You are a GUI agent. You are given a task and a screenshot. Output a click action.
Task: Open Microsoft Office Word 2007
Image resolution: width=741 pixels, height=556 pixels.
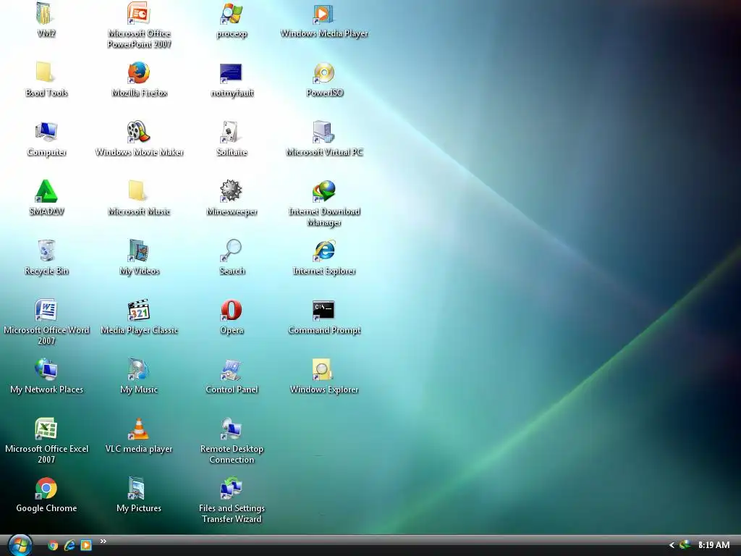[46, 310]
